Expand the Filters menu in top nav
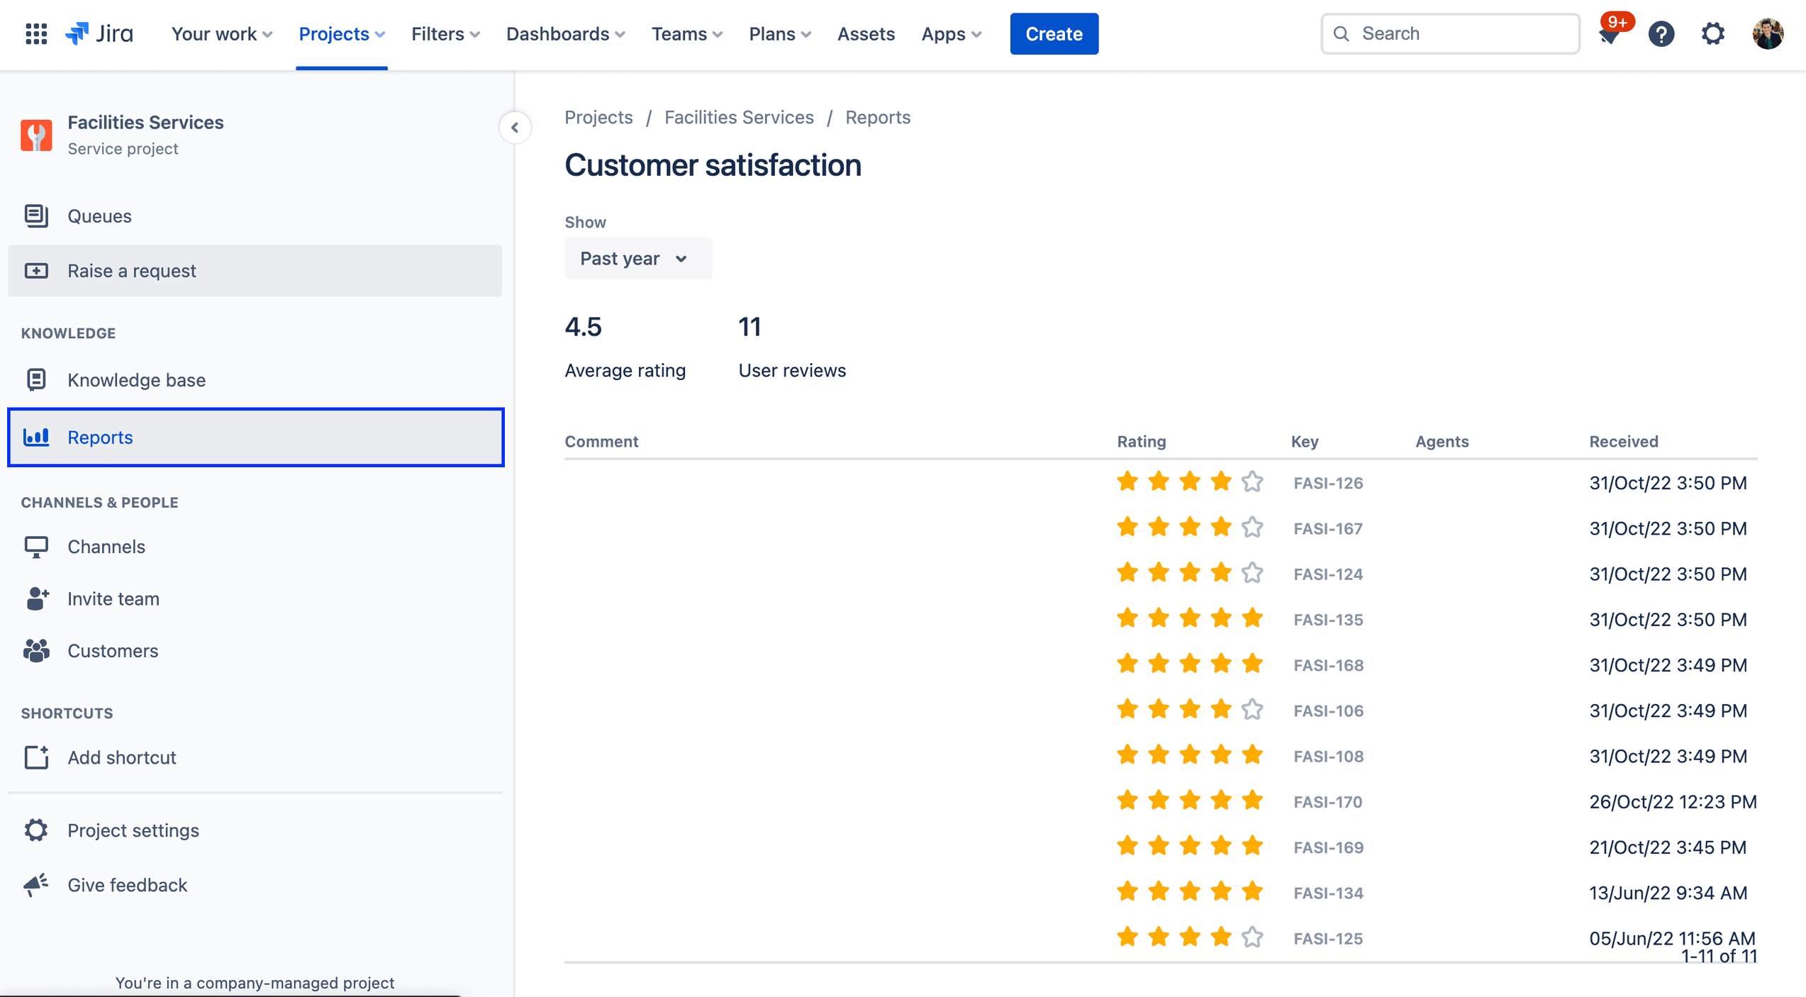The image size is (1806, 997). tap(446, 33)
